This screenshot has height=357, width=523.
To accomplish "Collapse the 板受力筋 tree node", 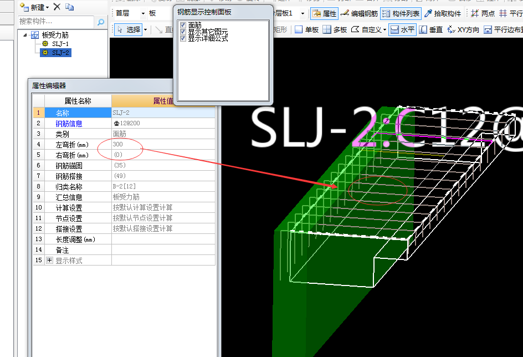I will point(25,35).
